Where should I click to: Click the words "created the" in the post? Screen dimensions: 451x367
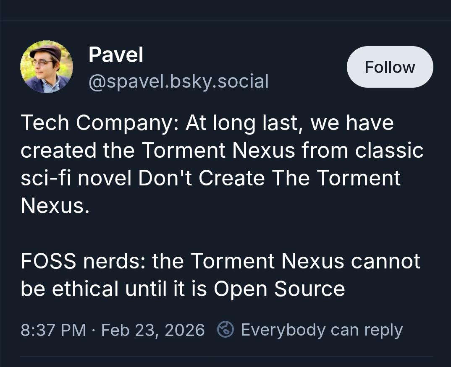78,151
